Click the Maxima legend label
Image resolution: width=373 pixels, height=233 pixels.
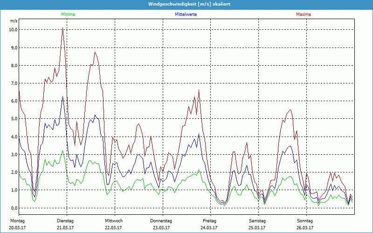(x=304, y=14)
